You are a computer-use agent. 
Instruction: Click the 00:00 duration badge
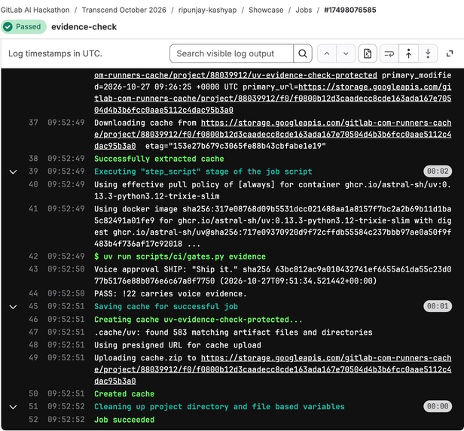click(438, 406)
